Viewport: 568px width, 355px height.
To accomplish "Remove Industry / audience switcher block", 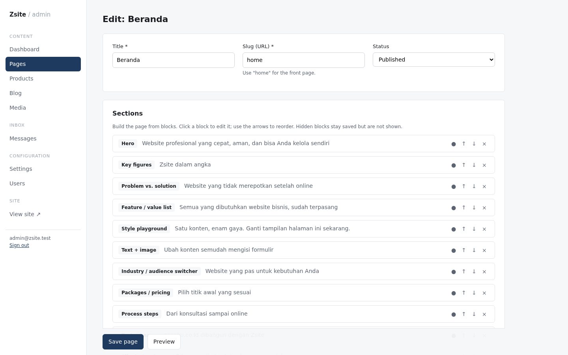I will pos(484,271).
